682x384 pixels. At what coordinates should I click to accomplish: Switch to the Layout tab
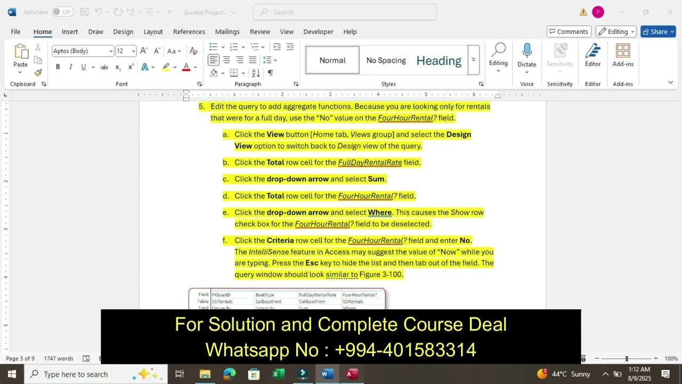click(153, 31)
